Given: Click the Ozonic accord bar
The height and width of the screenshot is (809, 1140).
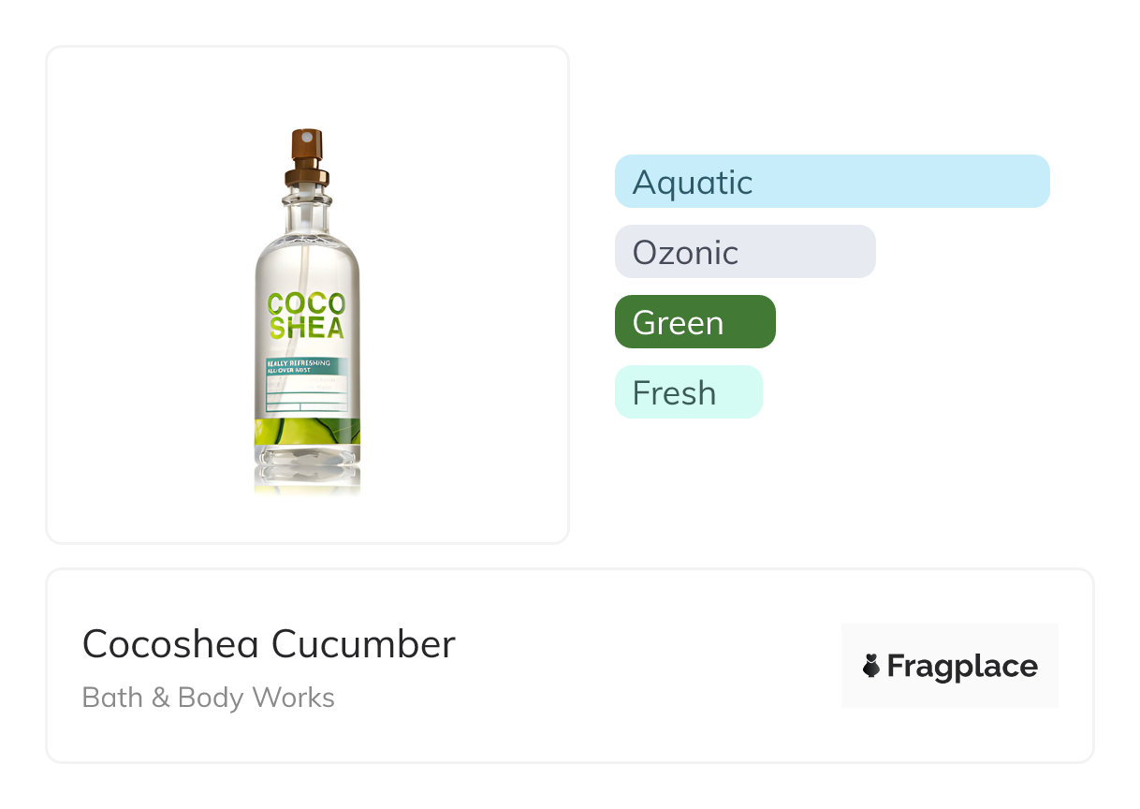Looking at the screenshot, I should pos(744,252).
